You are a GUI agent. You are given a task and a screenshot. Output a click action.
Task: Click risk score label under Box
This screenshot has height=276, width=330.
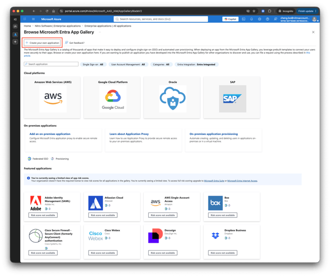tap(223, 215)
